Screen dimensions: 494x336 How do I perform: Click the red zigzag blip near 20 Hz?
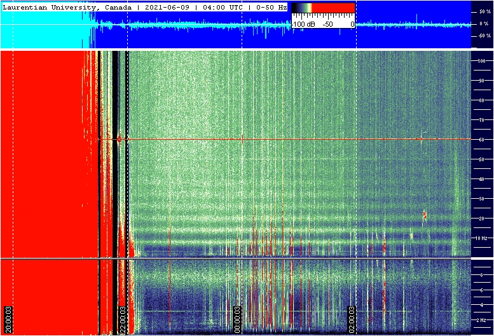(x=424, y=215)
